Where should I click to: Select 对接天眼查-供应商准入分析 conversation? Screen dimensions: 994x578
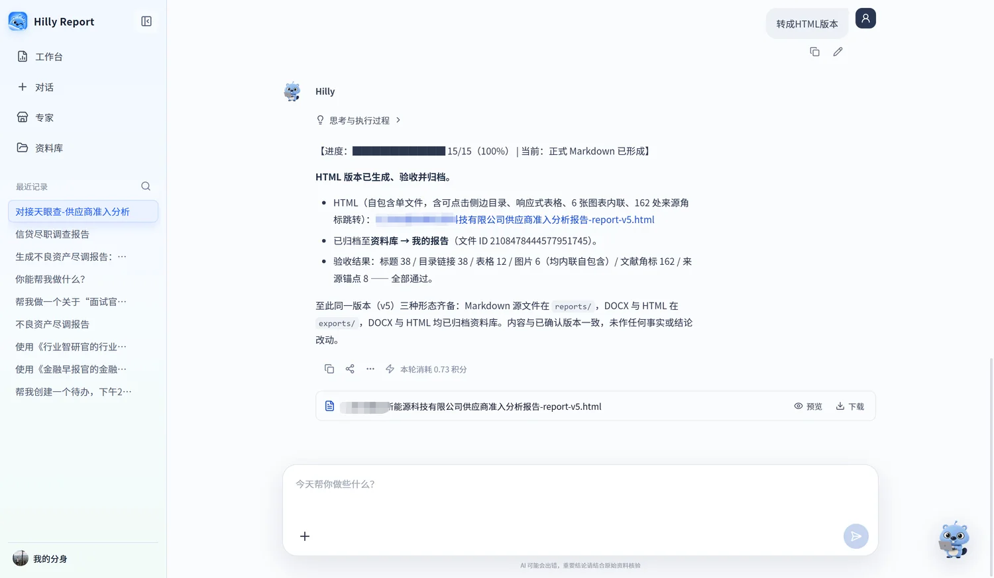tap(83, 211)
